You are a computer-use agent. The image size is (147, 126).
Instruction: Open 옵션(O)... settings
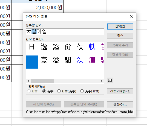[x=120, y=104]
